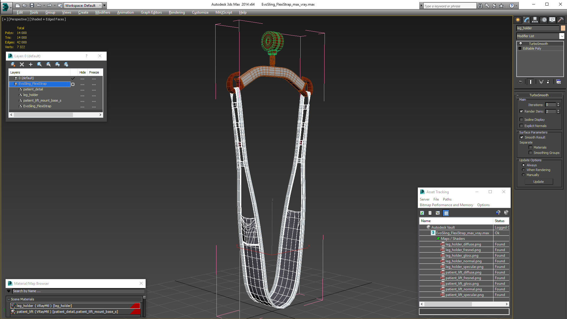Image resolution: width=567 pixels, height=319 pixels.
Task: Open the Modifier List dropdown
Action: click(562, 36)
